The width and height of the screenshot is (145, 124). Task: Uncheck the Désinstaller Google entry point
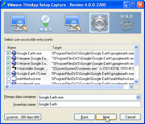(8, 69)
